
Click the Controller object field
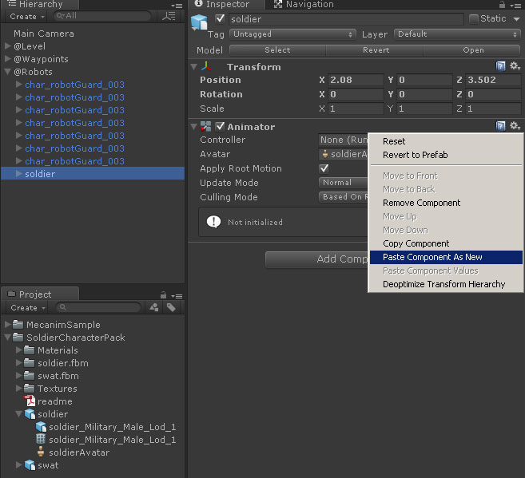coord(343,140)
